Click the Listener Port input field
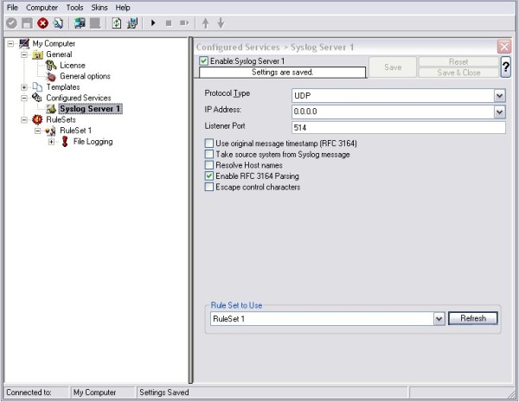The image size is (519, 402). [396, 128]
